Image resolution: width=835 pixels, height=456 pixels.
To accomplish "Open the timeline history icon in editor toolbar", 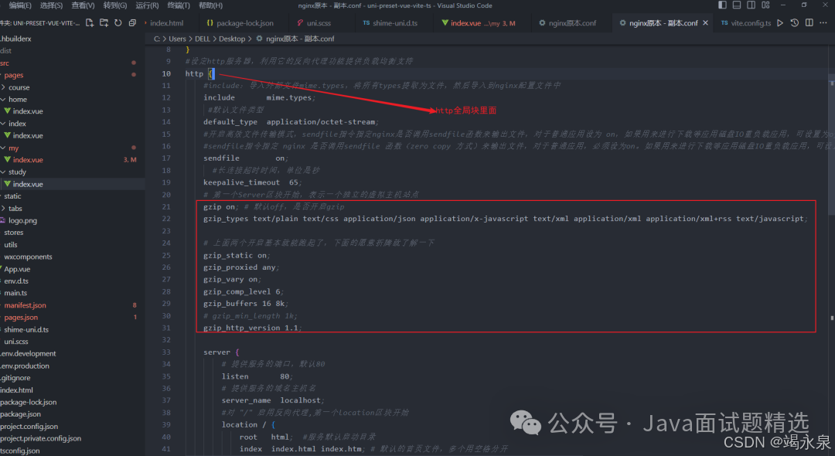I will tap(795, 23).
